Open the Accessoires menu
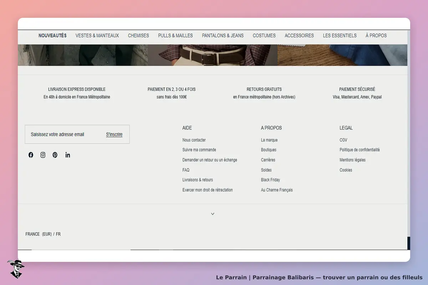 pyautogui.click(x=299, y=36)
